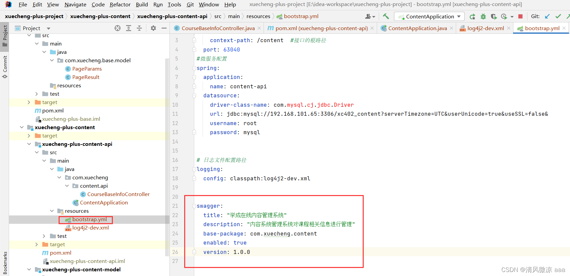Collapse the xuecheng-plus-content module node

22,127
